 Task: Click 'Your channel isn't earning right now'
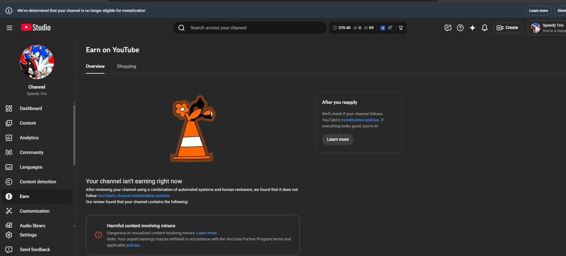pyautogui.click(x=134, y=181)
